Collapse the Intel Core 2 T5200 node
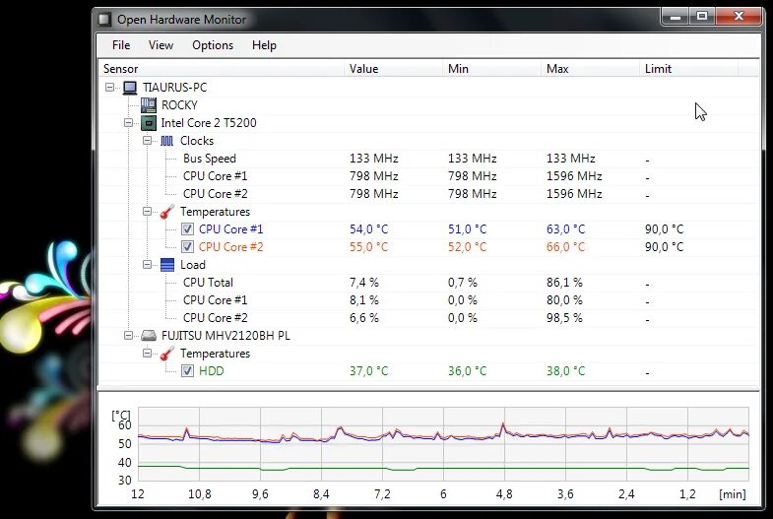The image size is (773, 519). [x=128, y=123]
